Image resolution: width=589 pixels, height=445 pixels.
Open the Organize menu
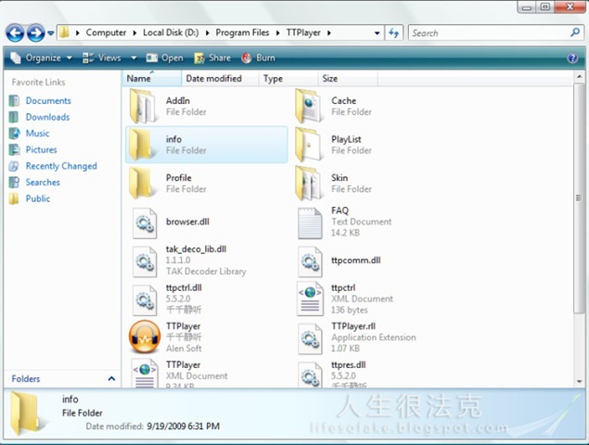[x=41, y=57]
